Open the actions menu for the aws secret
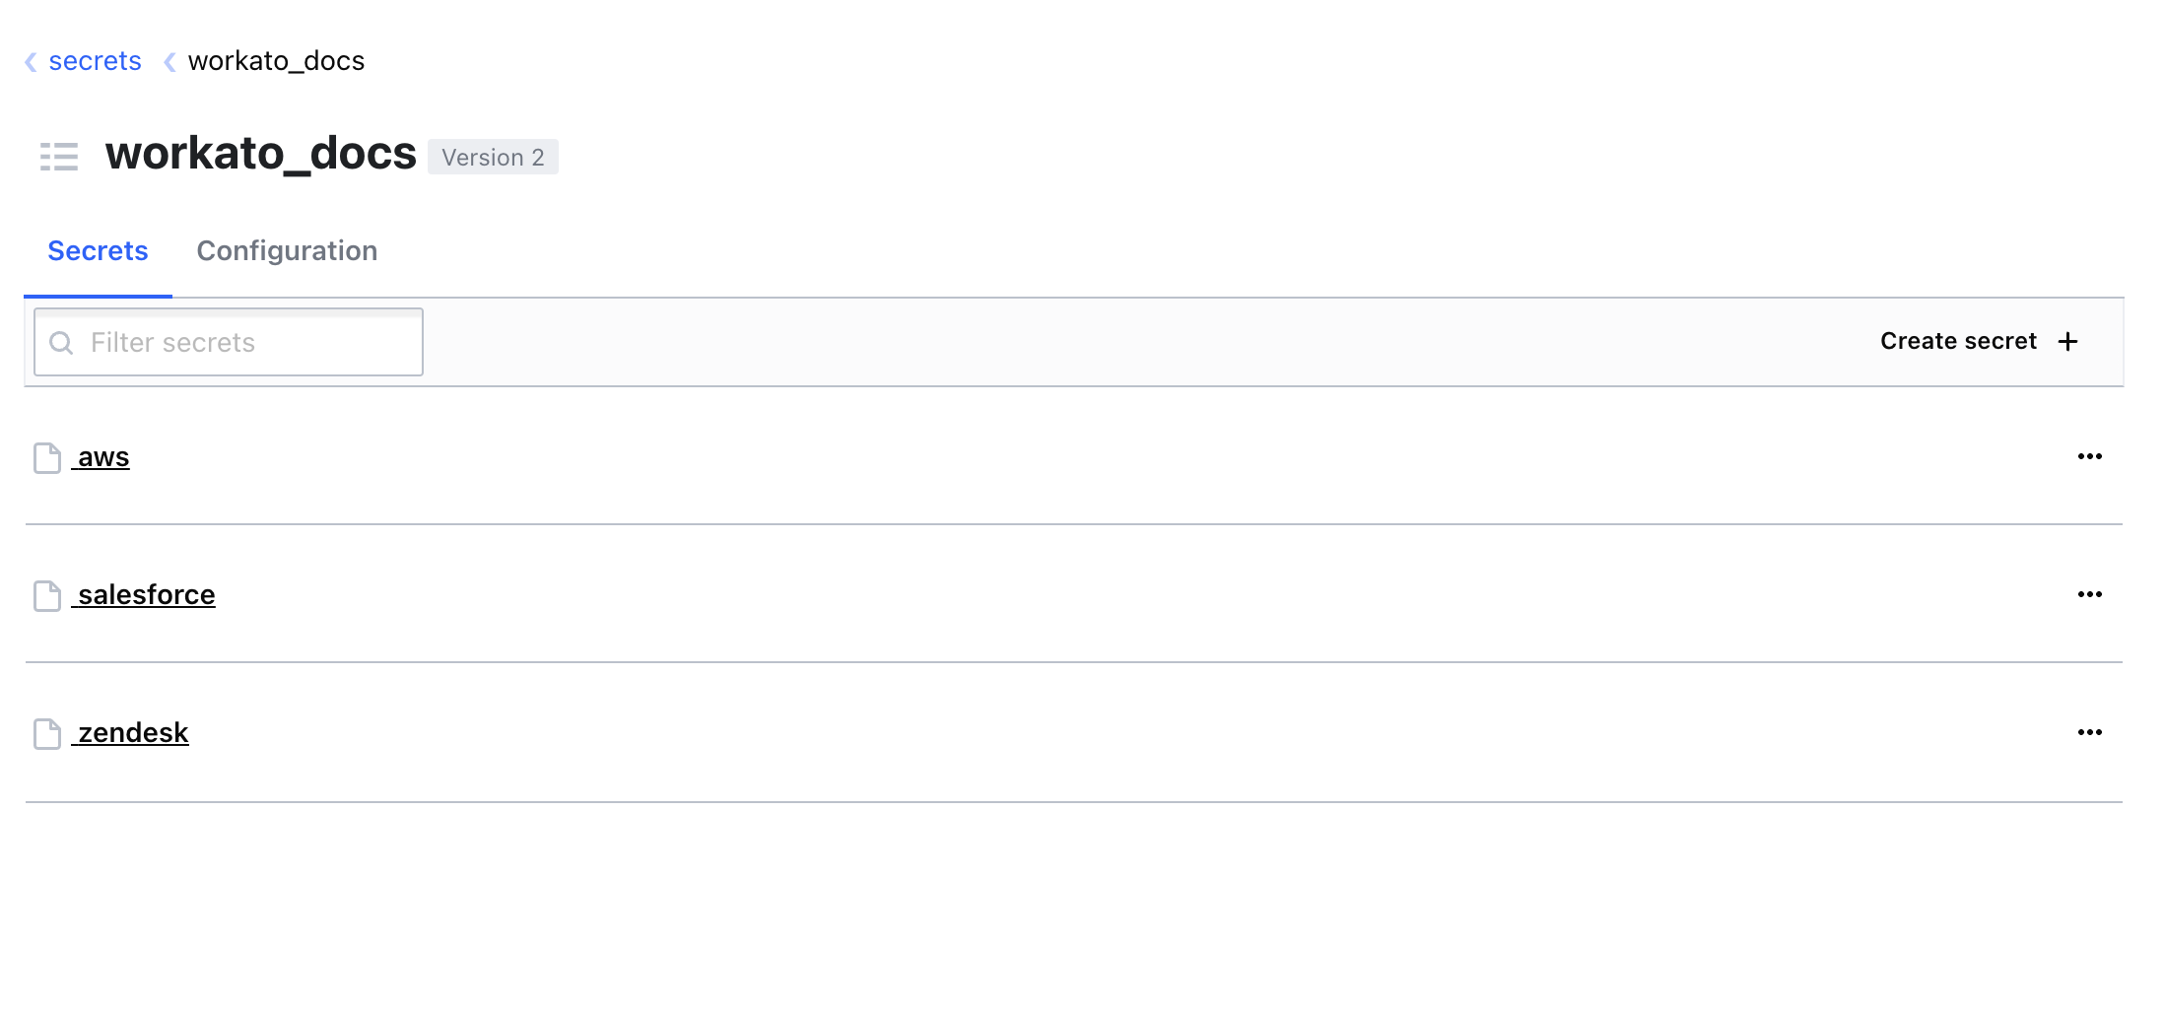 (2090, 455)
